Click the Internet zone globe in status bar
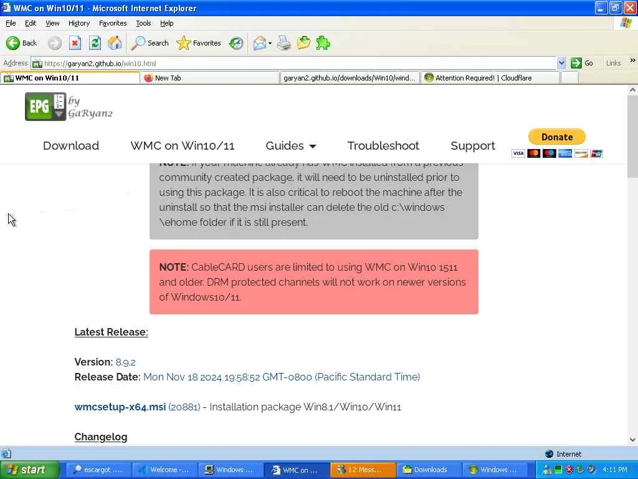 click(549, 454)
